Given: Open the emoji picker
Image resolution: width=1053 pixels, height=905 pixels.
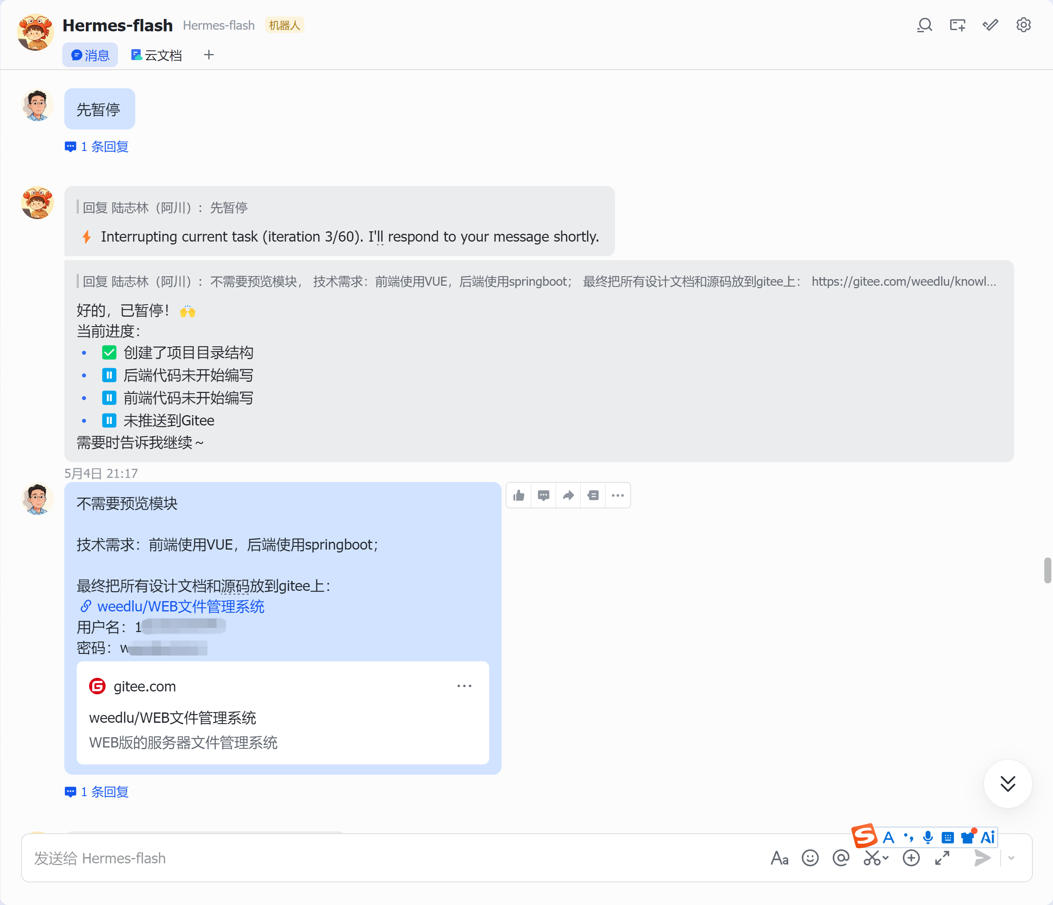Looking at the screenshot, I should (x=810, y=858).
